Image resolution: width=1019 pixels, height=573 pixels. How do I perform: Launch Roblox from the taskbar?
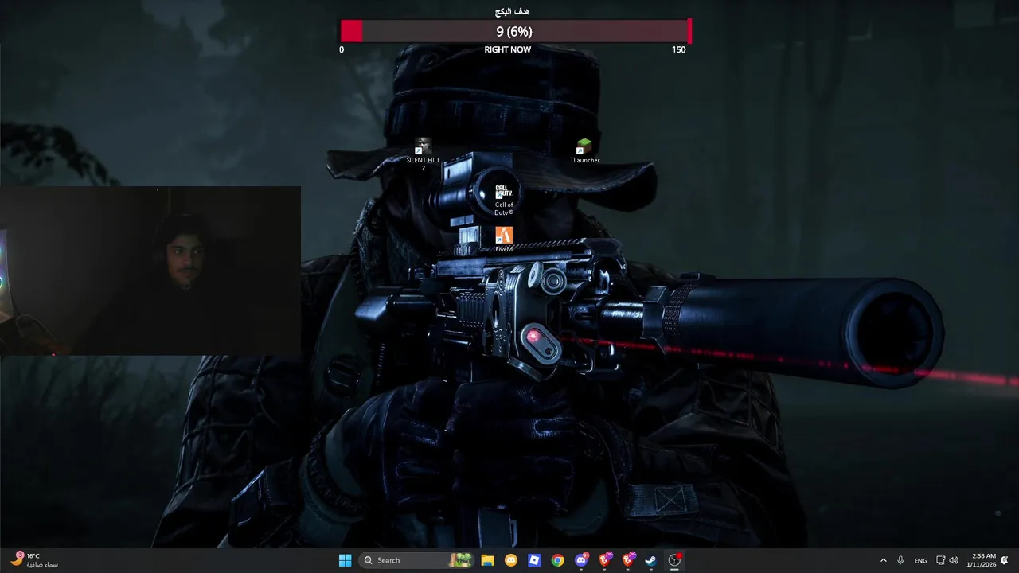coord(534,560)
